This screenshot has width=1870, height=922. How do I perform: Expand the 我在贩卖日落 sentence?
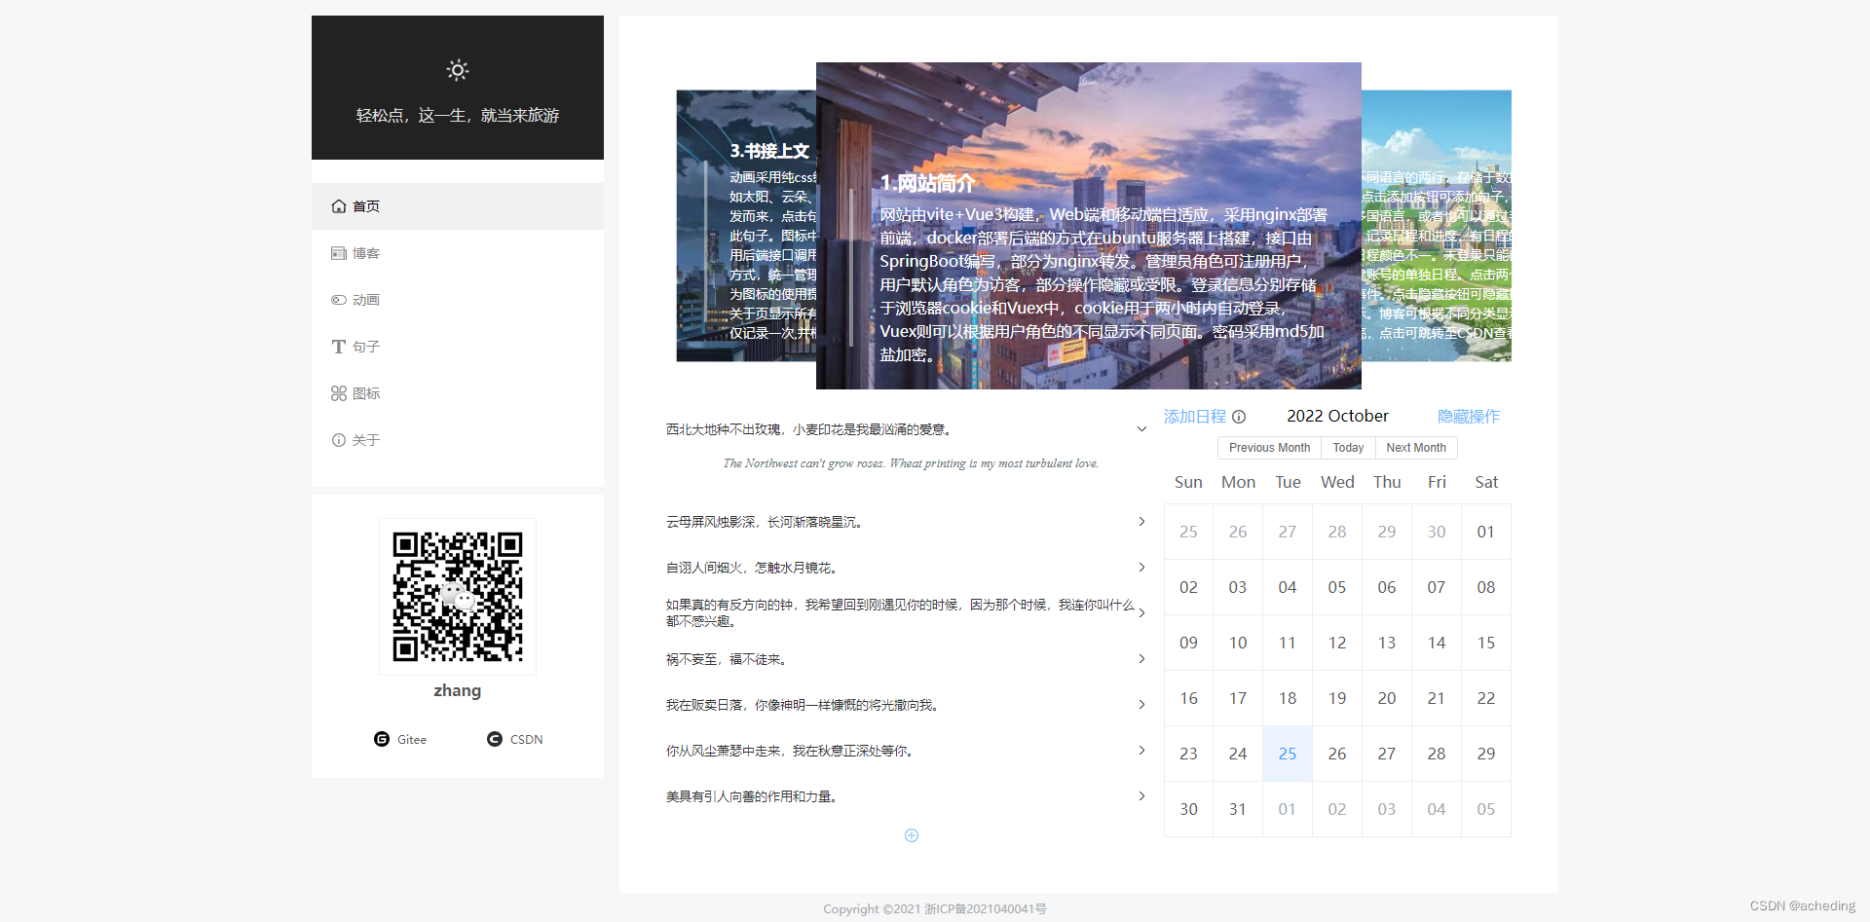tap(907, 705)
